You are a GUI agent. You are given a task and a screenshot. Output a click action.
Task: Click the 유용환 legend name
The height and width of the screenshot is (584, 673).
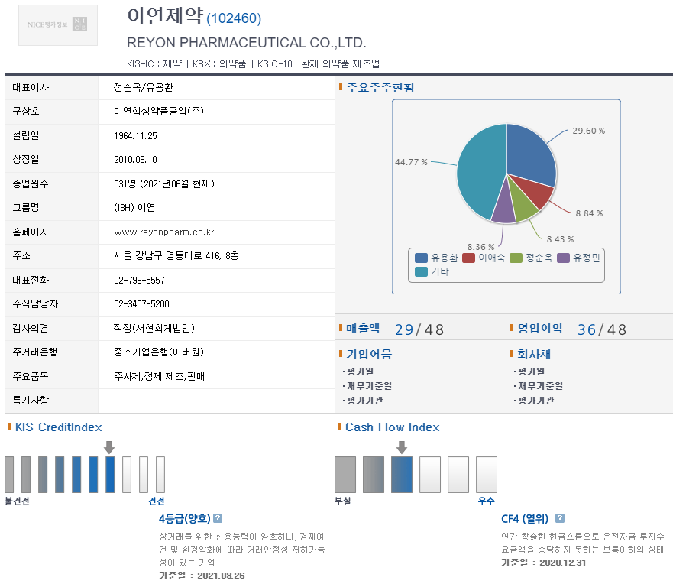445,258
